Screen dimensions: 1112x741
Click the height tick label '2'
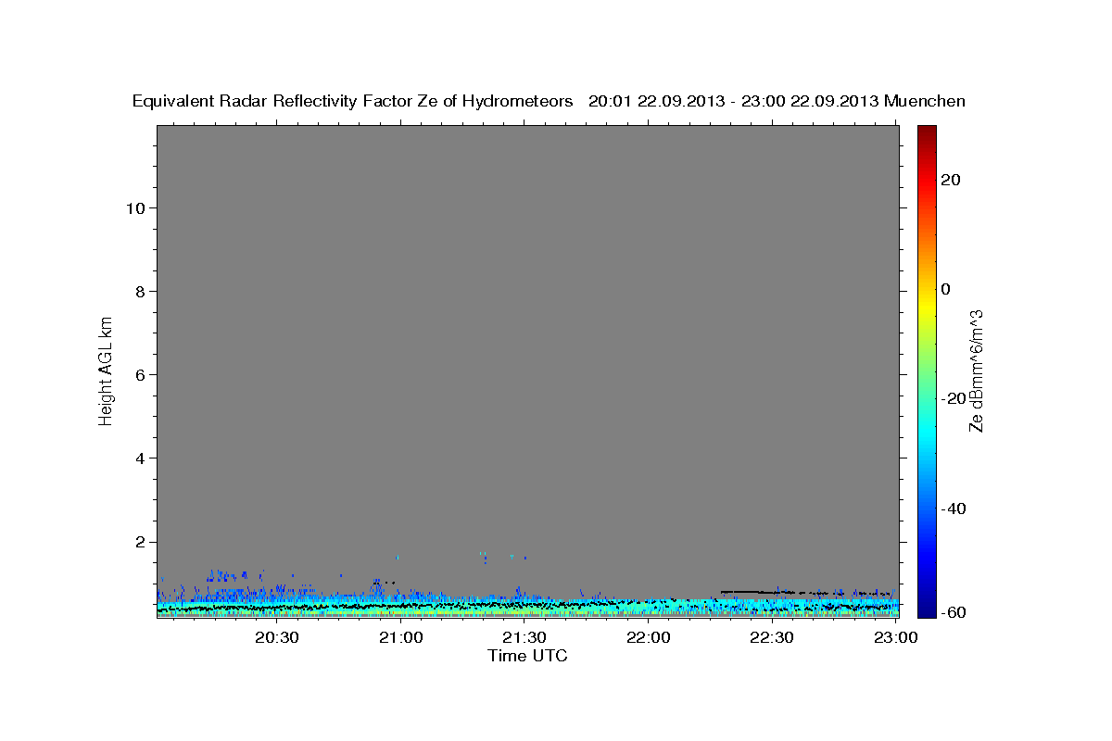click(139, 542)
